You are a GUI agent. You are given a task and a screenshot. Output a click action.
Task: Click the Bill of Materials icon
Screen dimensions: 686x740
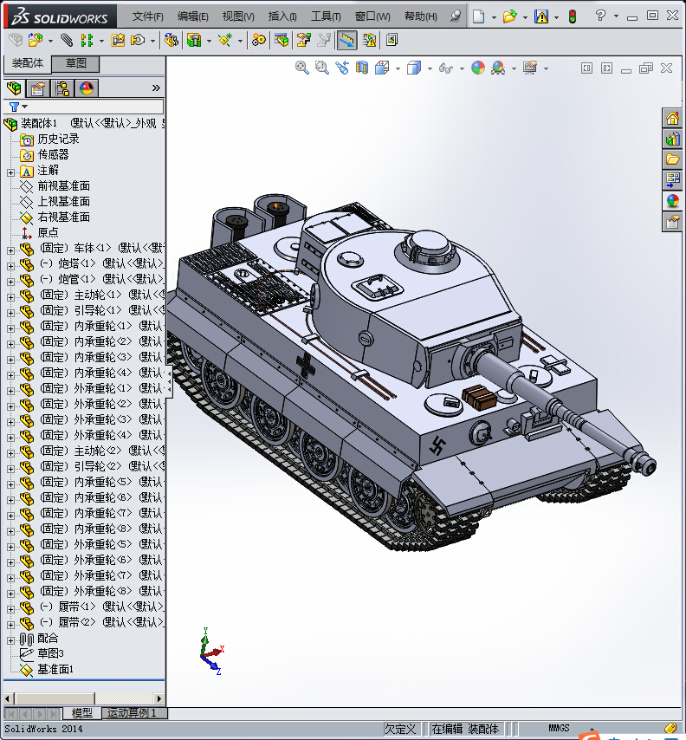coord(282,40)
